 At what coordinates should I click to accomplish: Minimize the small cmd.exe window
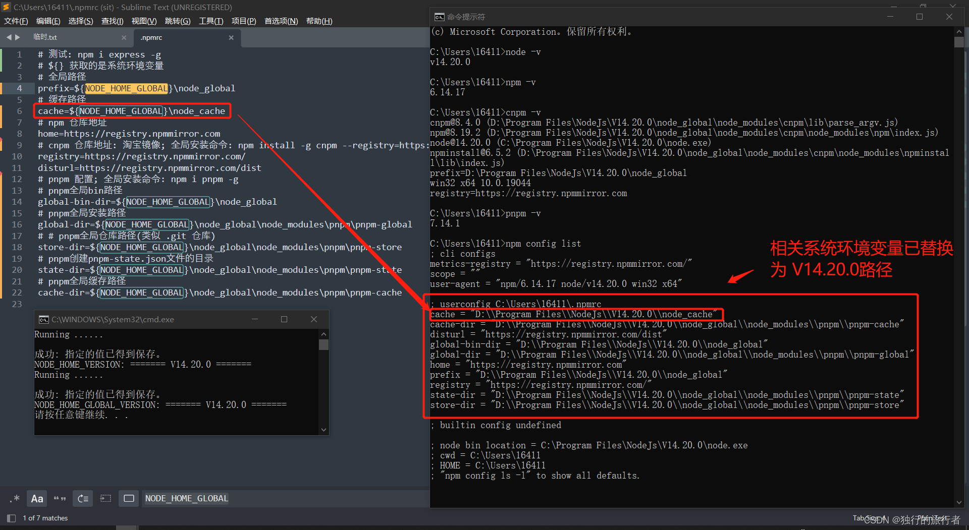point(255,319)
